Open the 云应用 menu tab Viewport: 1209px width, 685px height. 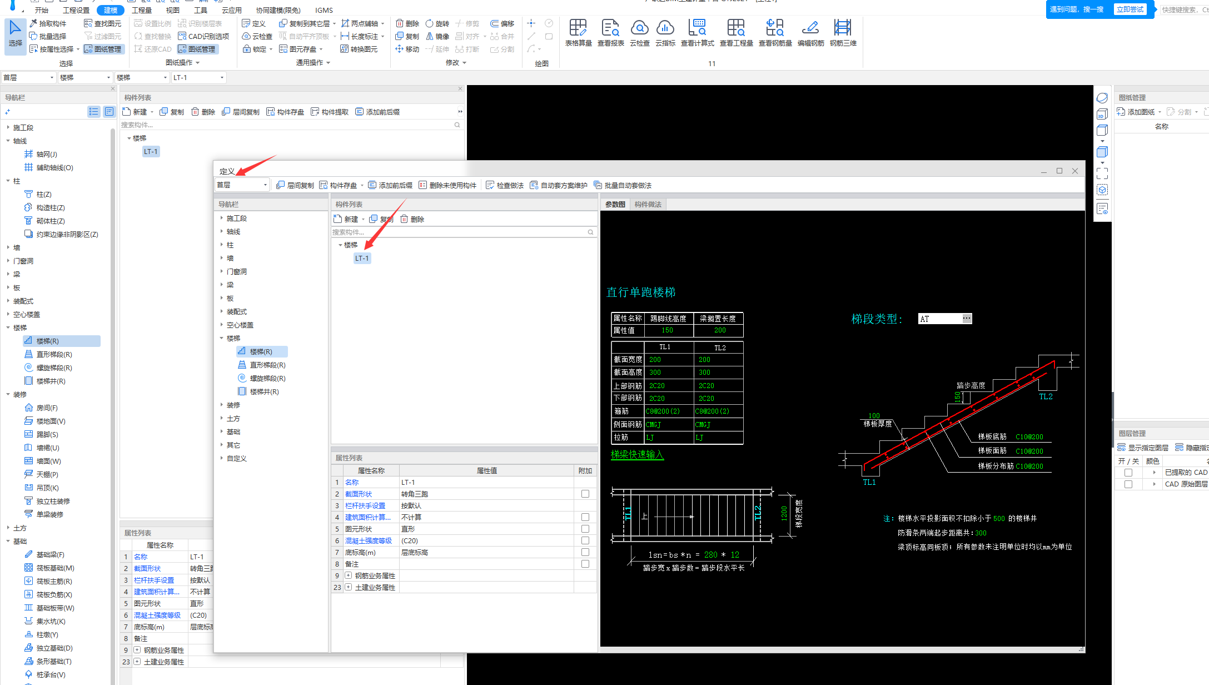point(231,10)
